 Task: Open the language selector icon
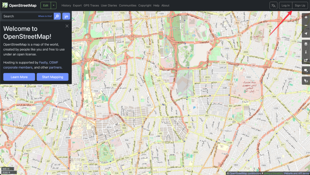tap(273, 5)
